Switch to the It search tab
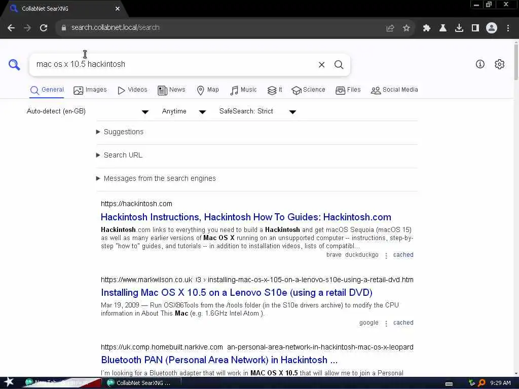 click(x=274, y=90)
